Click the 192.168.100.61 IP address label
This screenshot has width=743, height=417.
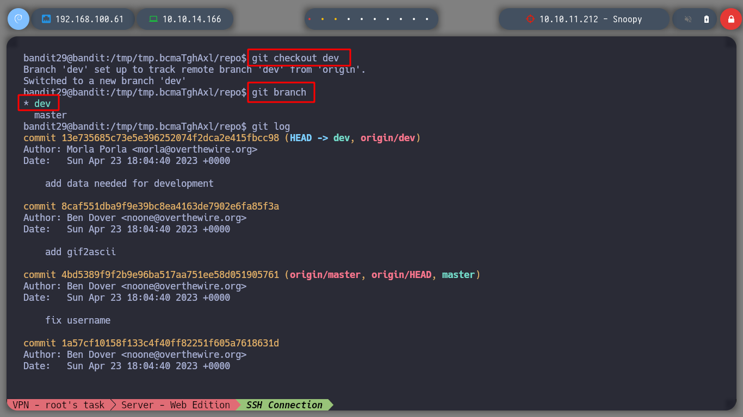coord(90,19)
